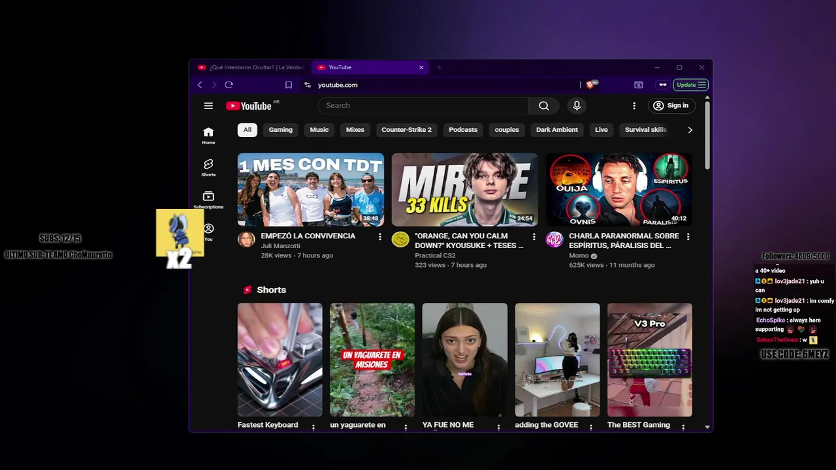
Task: Reload the page with the refresh icon
Action: [229, 85]
